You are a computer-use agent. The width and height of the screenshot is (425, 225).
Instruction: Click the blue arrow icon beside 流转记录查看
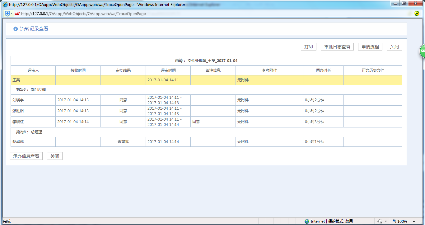point(16,29)
